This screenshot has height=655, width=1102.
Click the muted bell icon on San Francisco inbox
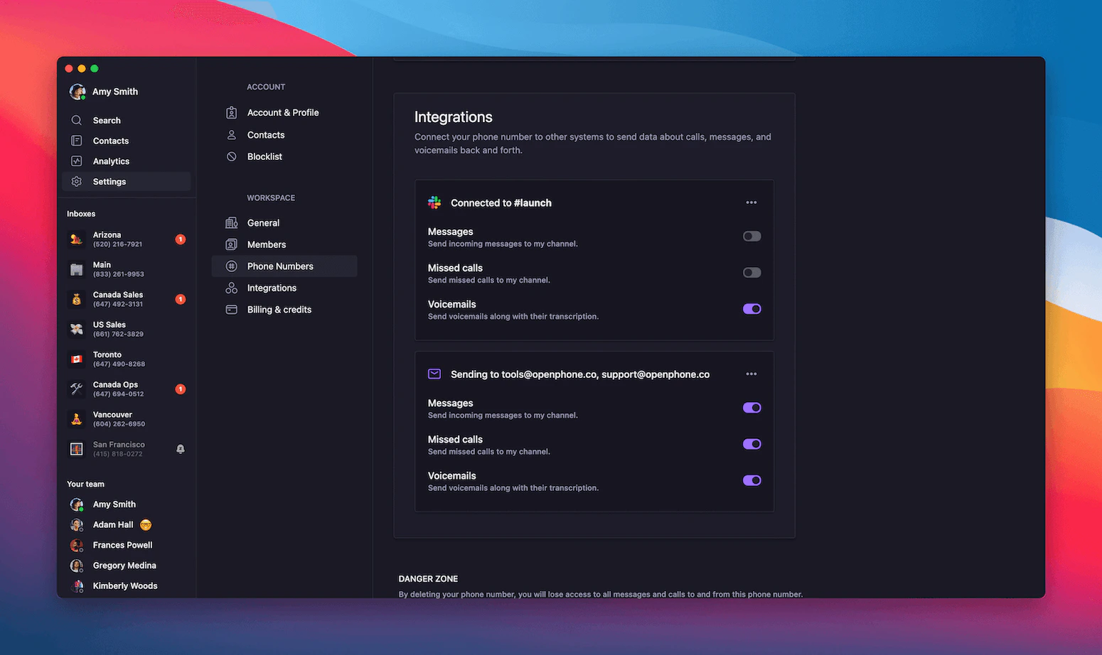point(180,449)
